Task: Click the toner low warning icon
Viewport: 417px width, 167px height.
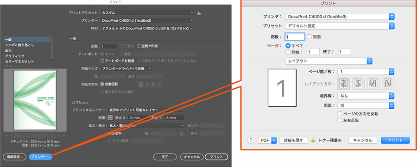Action: (x=313, y=141)
